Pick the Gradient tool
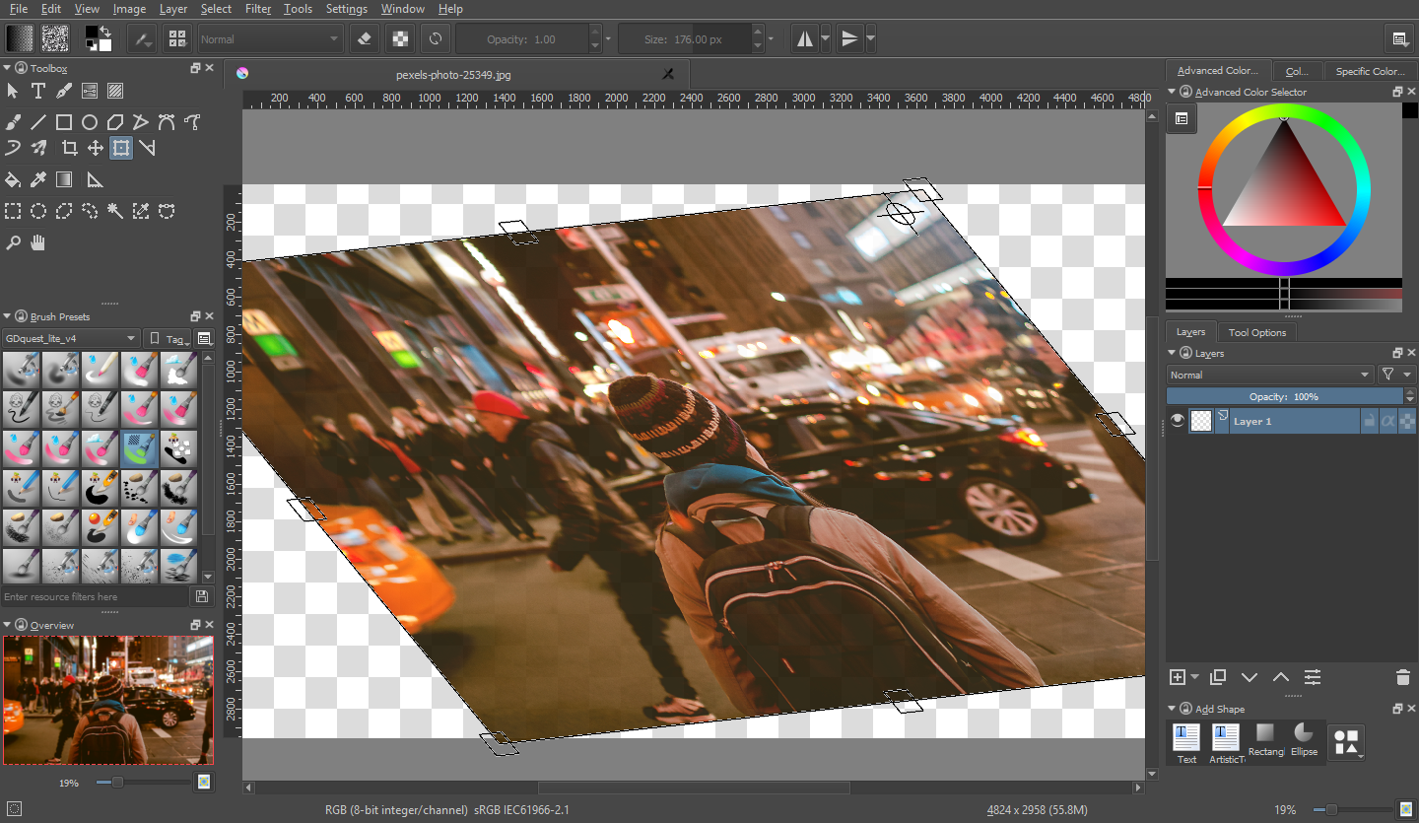This screenshot has width=1419, height=823. point(64,178)
